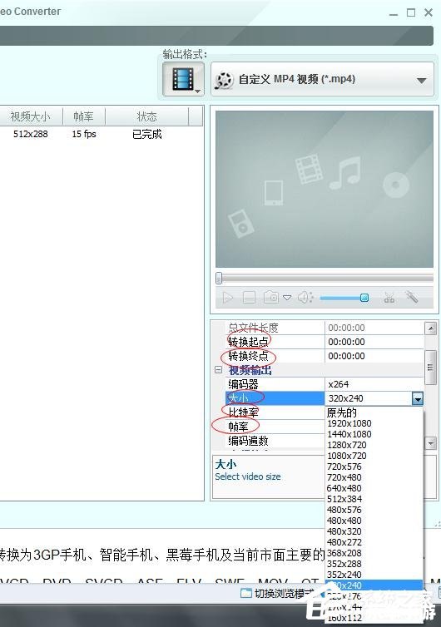Choose 720x576 in size list
This screenshot has width=441, height=627.
click(374, 467)
